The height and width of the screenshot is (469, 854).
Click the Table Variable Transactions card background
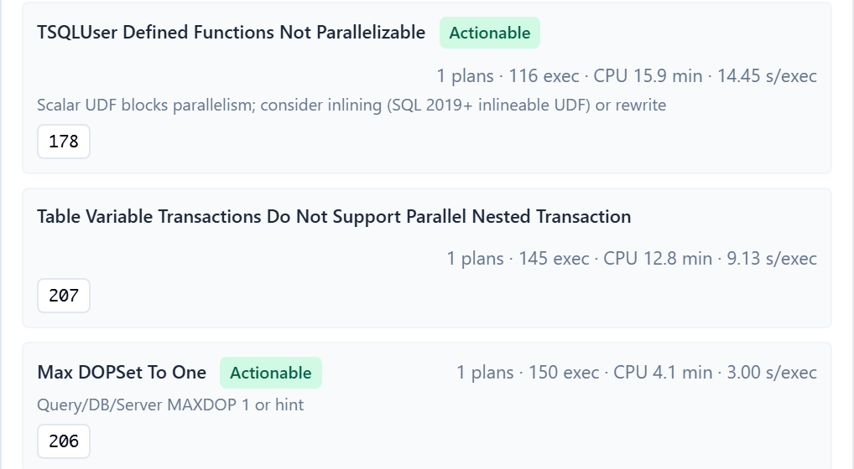(x=427, y=258)
